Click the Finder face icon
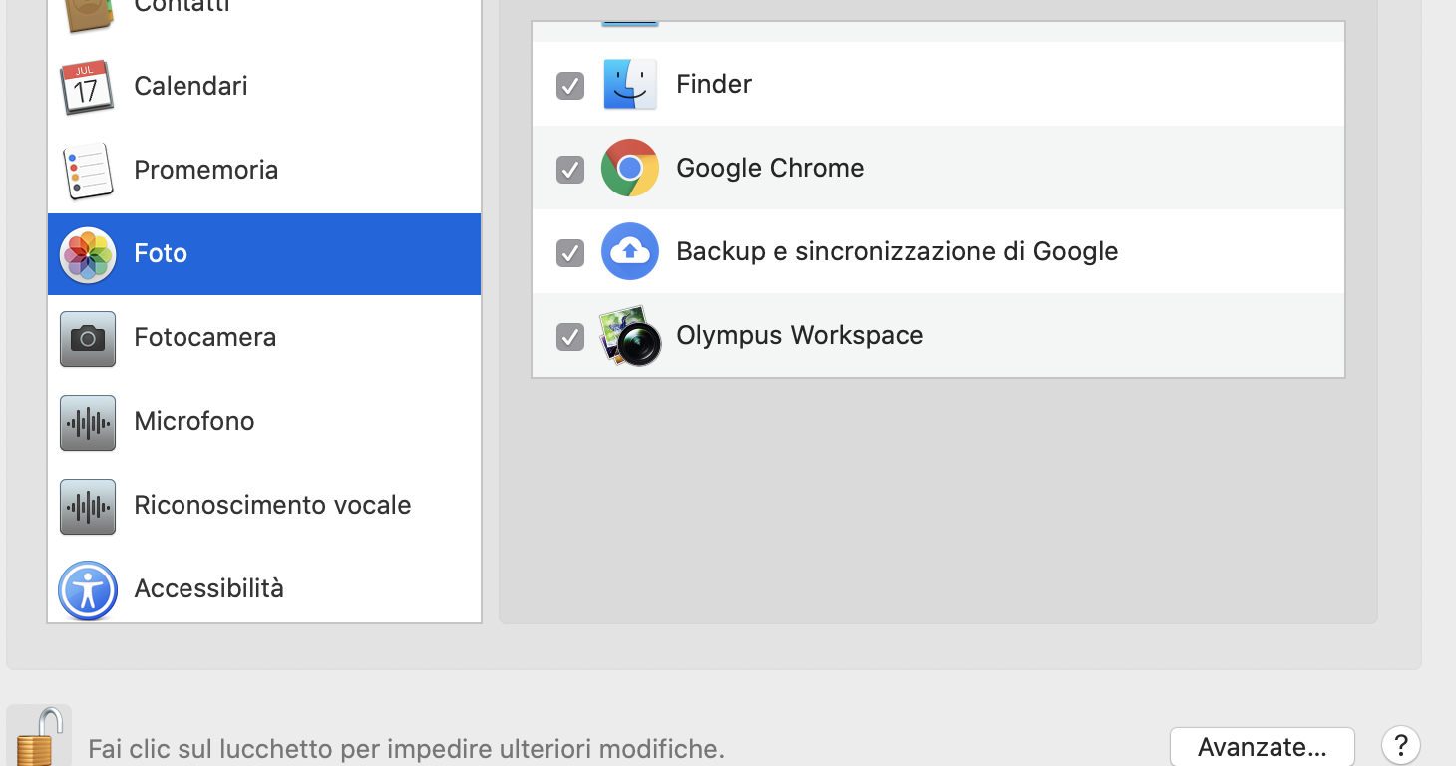This screenshot has height=766, width=1456. pos(630,84)
